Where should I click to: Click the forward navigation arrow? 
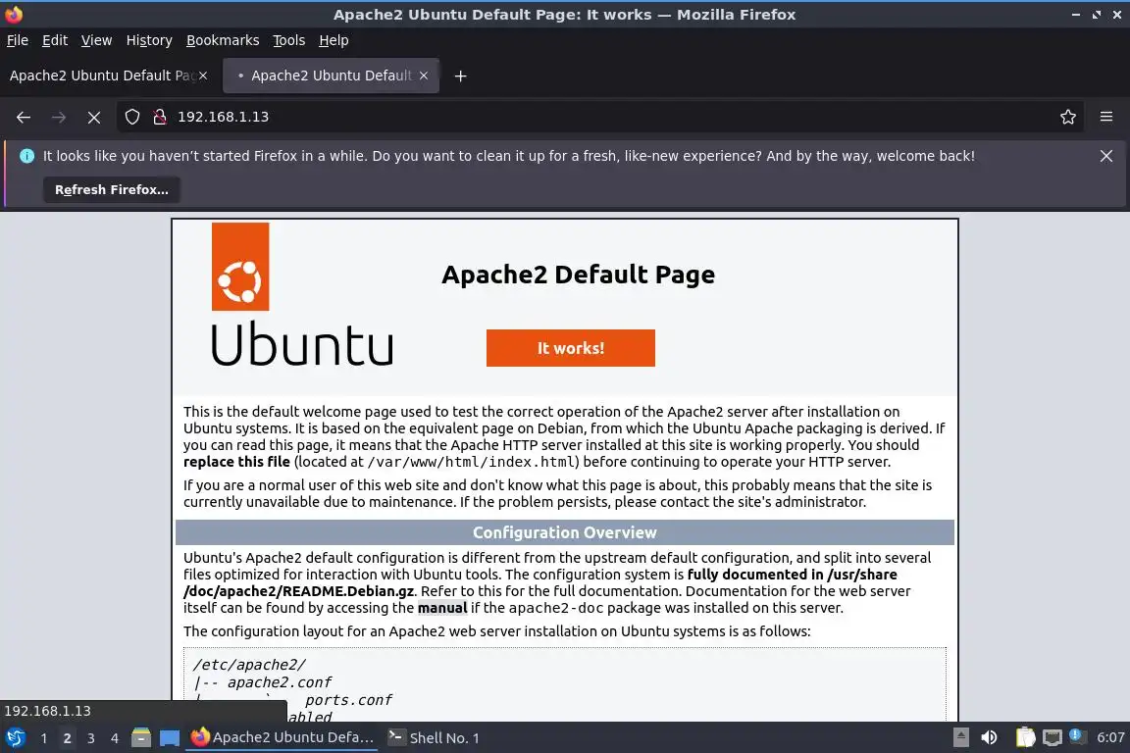59,117
